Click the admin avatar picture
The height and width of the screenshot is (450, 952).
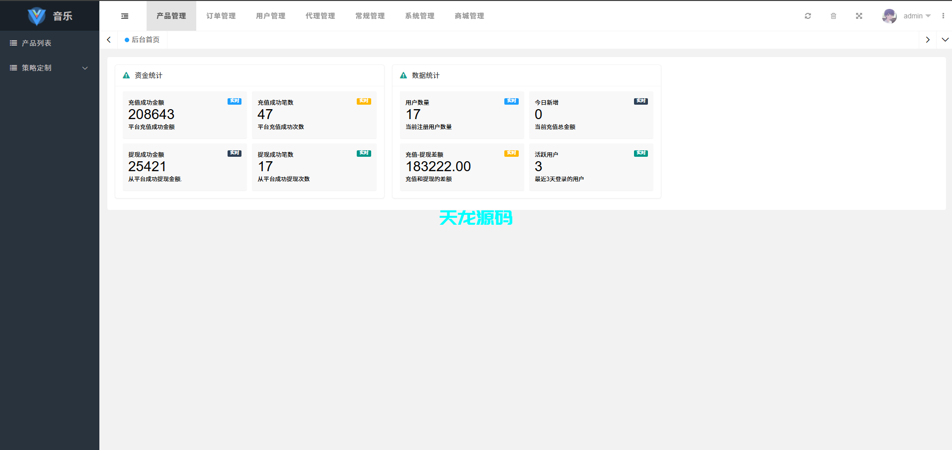[889, 15]
